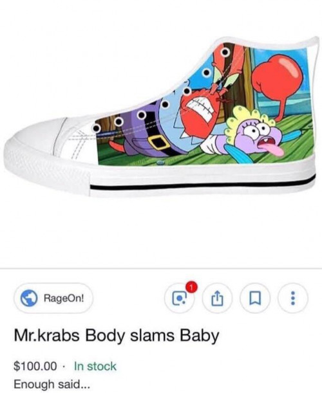
Task: Open Google Lens image search icon
Action: pyautogui.click(x=179, y=298)
